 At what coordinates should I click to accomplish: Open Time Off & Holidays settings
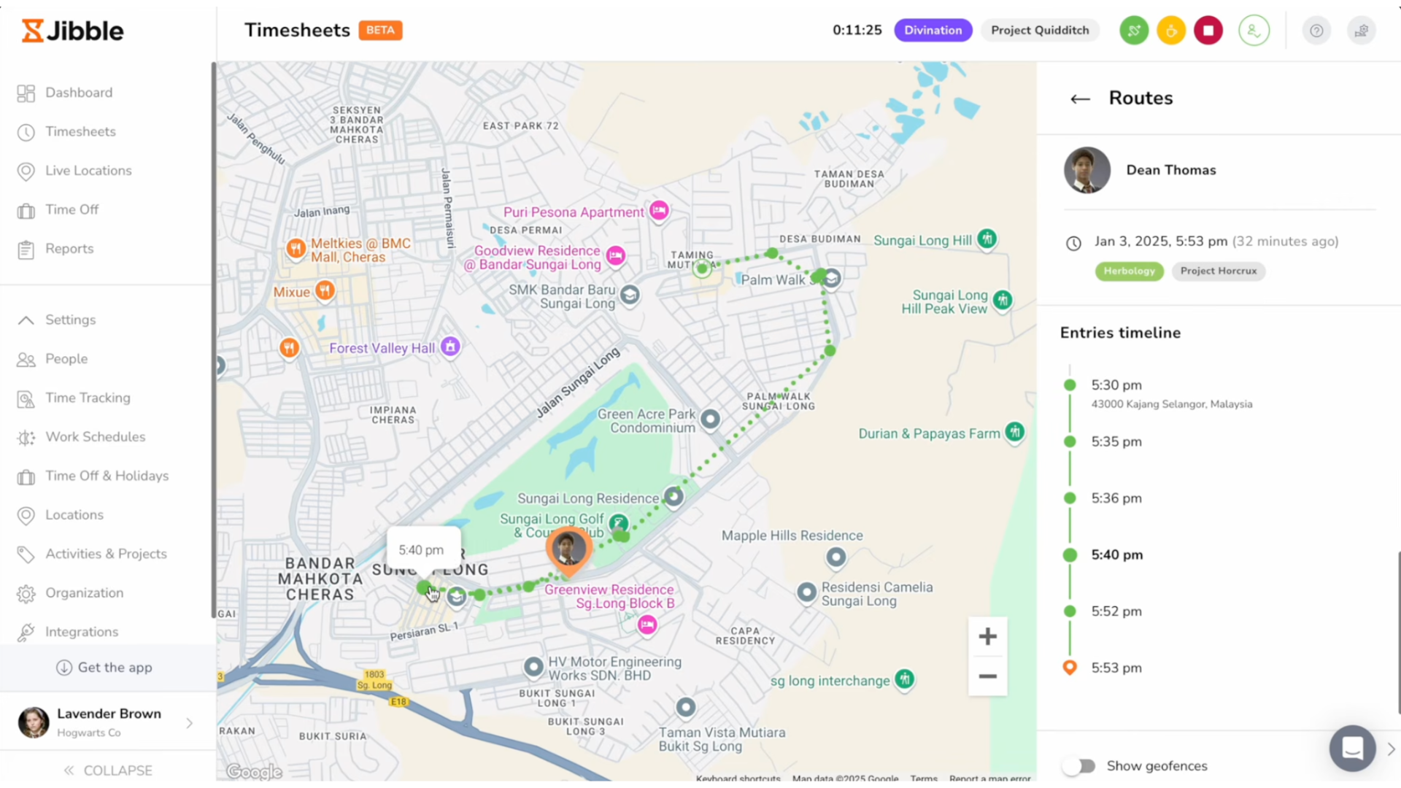pyautogui.click(x=107, y=476)
